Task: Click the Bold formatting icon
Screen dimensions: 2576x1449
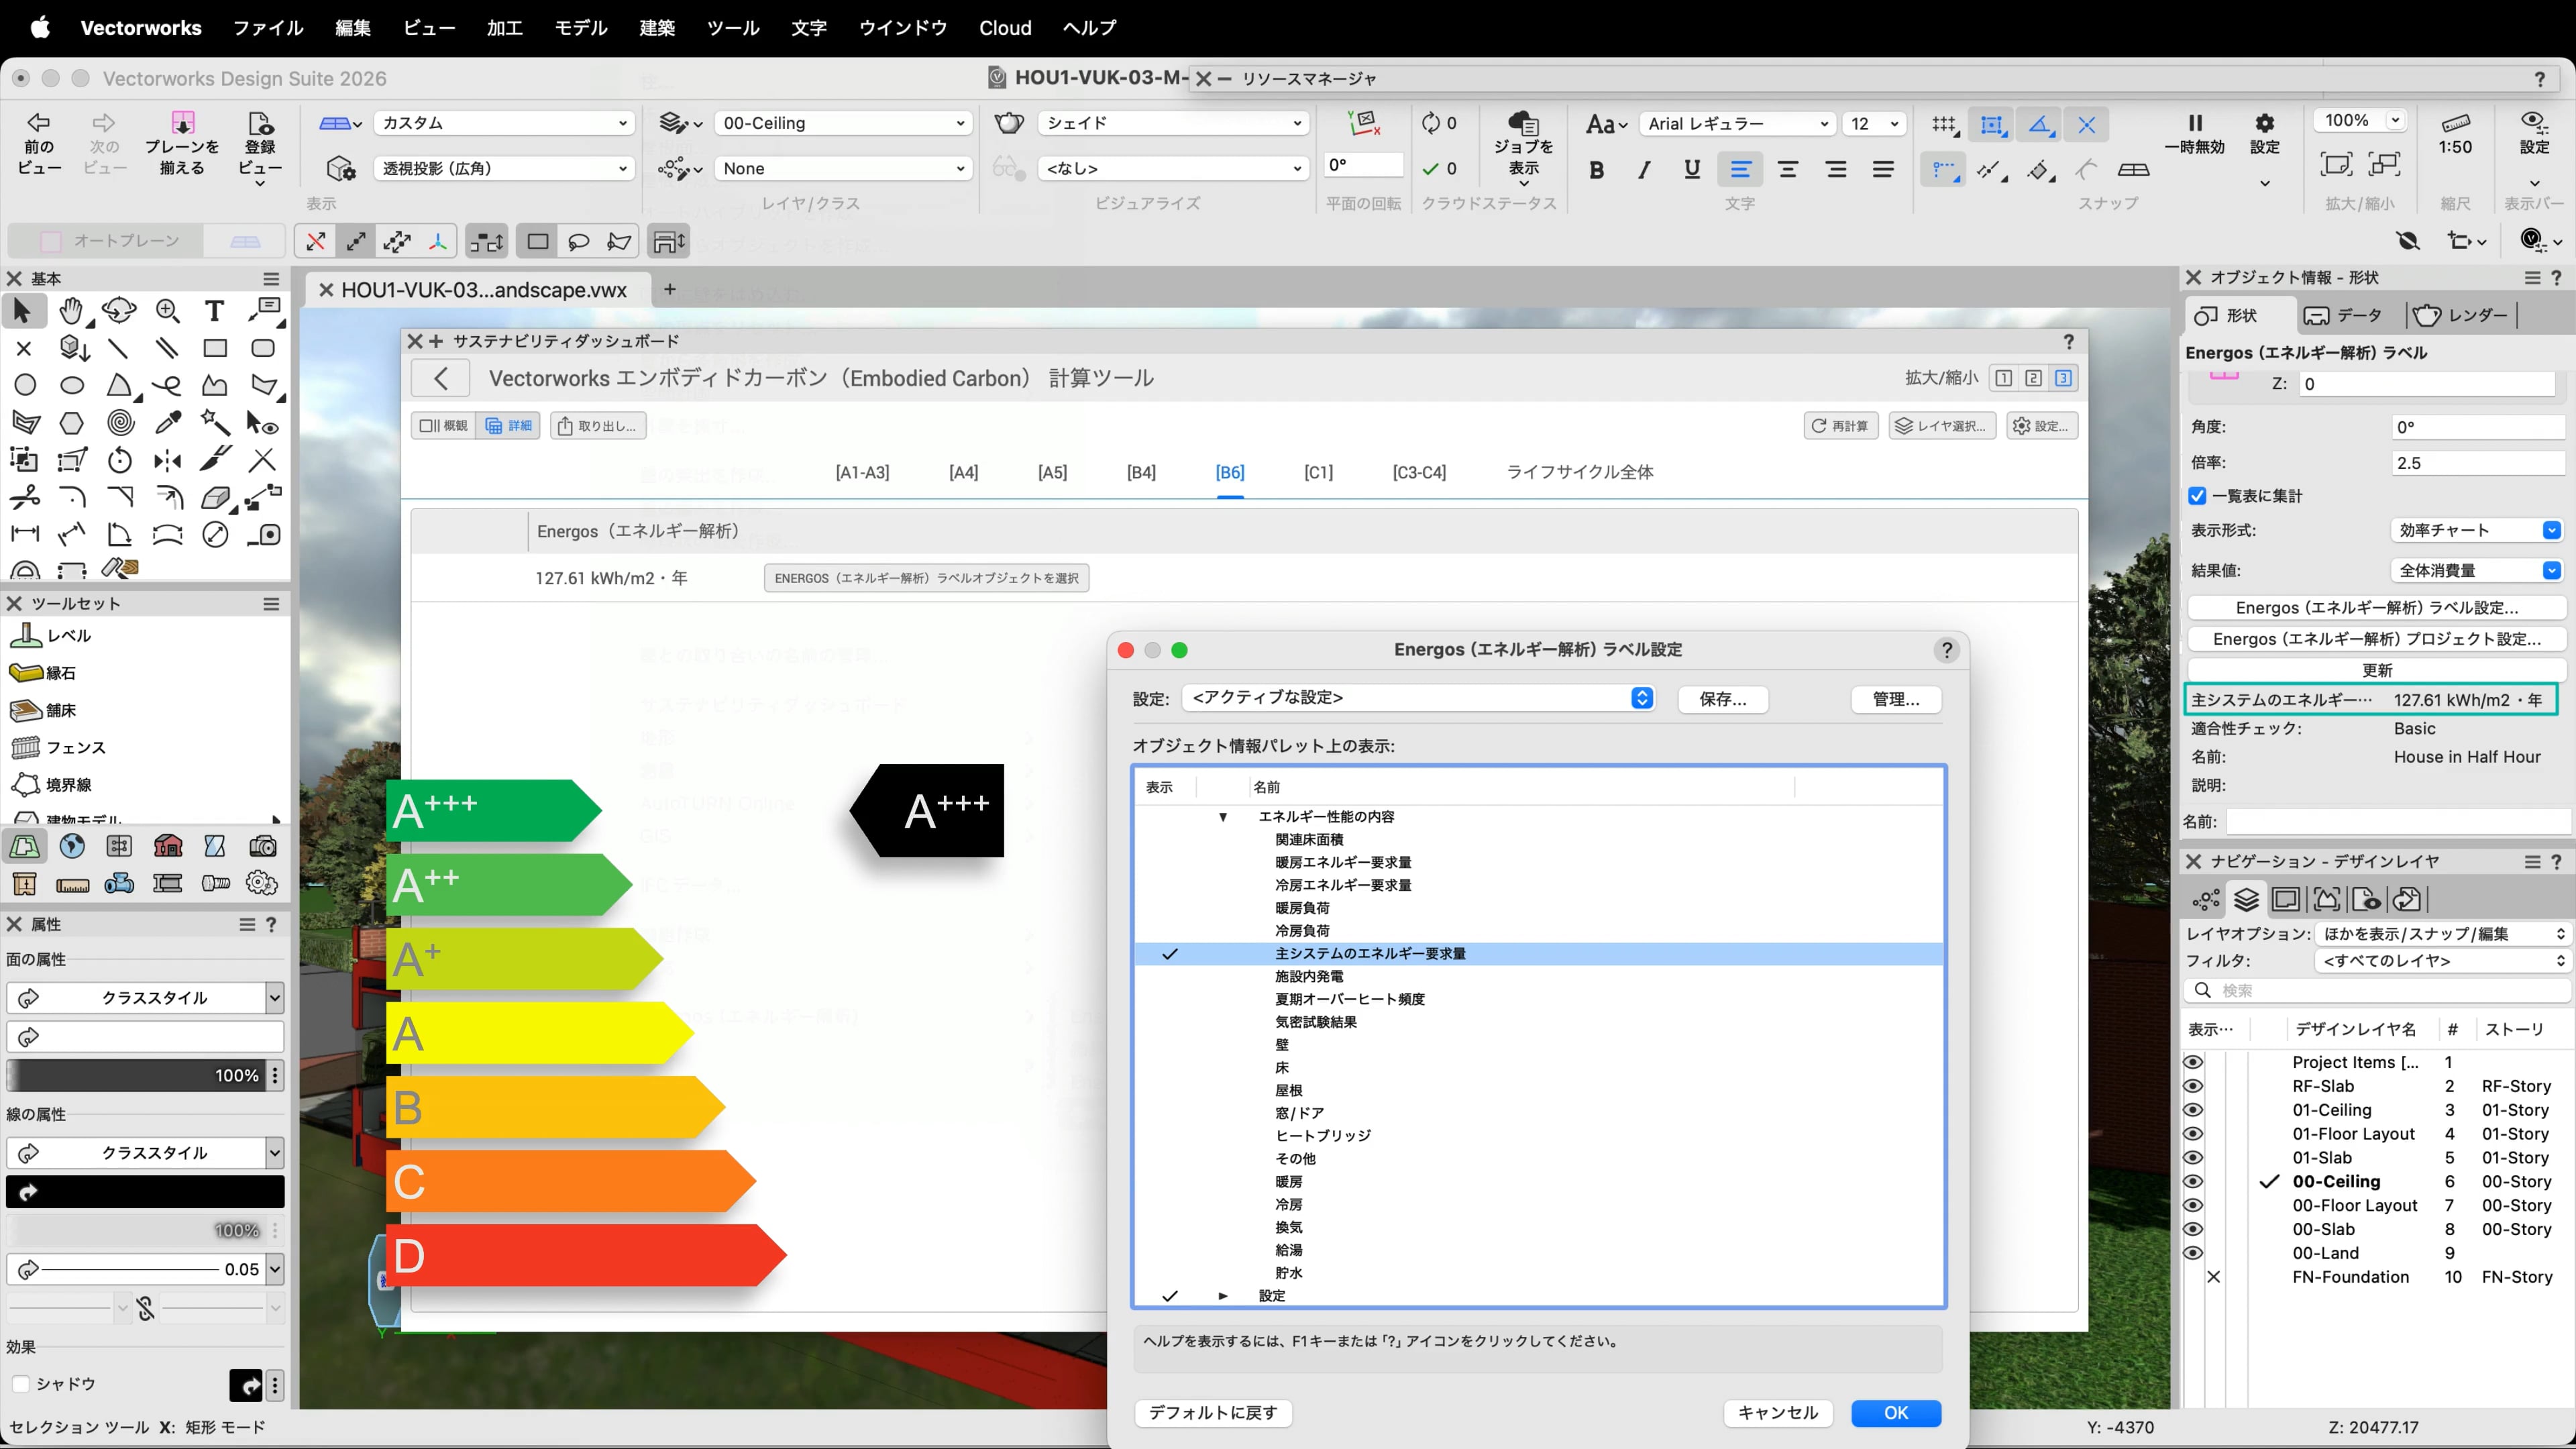Action: tap(1596, 170)
